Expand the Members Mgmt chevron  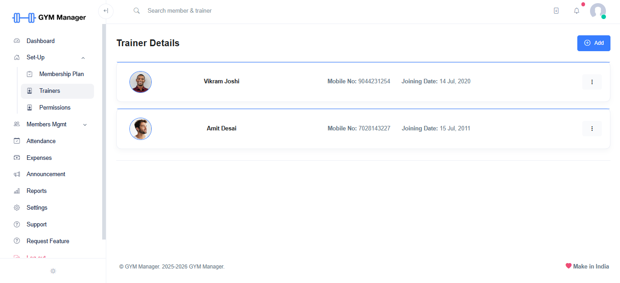(85, 125)
